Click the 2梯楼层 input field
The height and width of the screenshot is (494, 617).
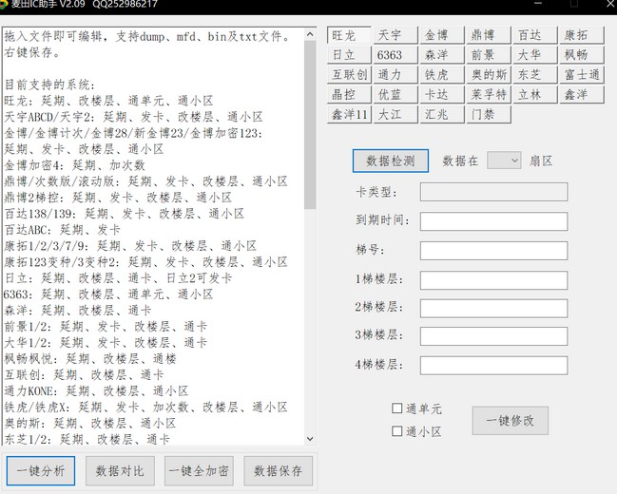pyautogui.click(x=493, y=309)
